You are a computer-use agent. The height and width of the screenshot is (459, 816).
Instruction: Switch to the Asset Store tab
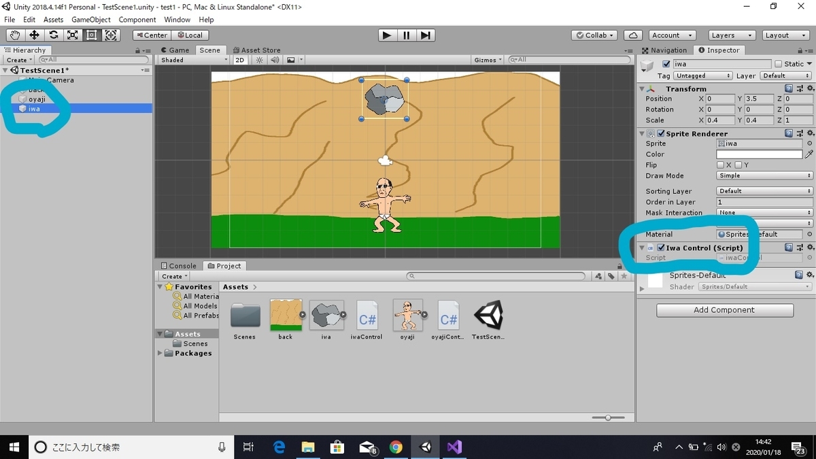pos(256,50)
